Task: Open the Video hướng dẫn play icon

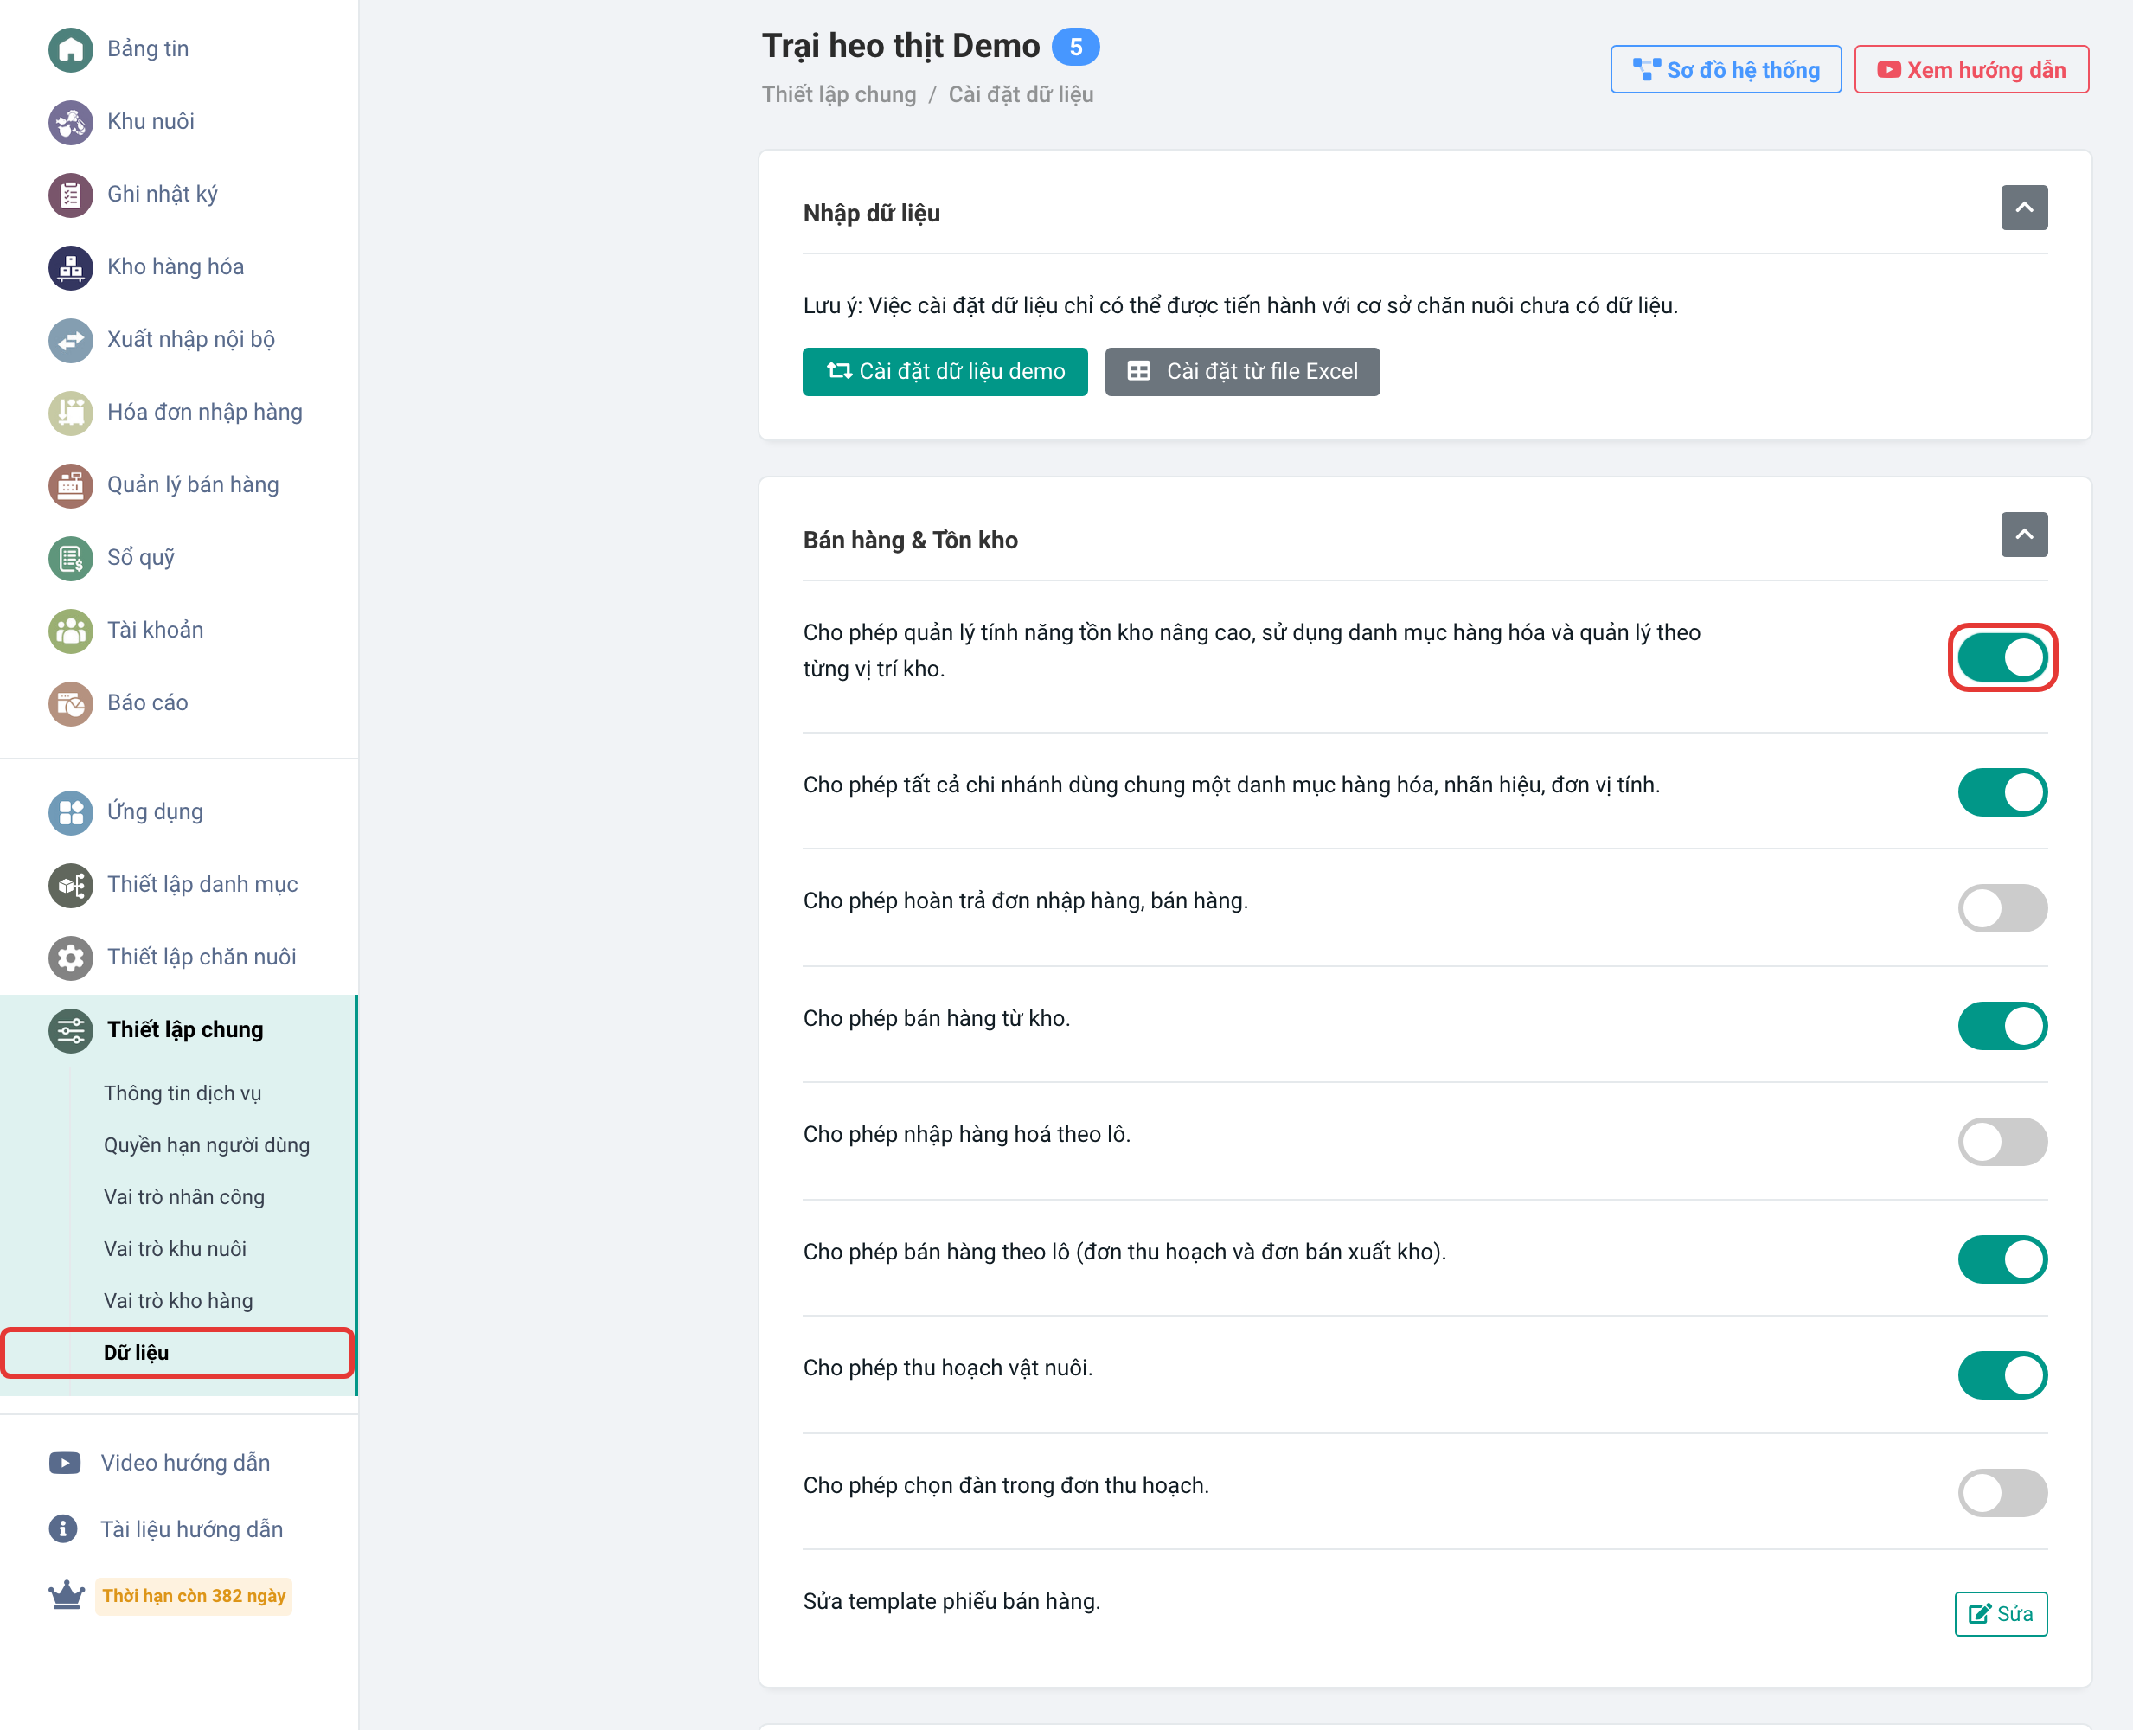Action: [65, 1463]
